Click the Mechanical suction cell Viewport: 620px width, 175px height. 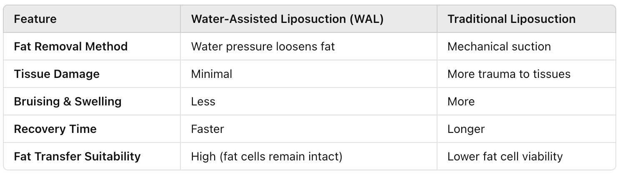(x=499, y=47)
